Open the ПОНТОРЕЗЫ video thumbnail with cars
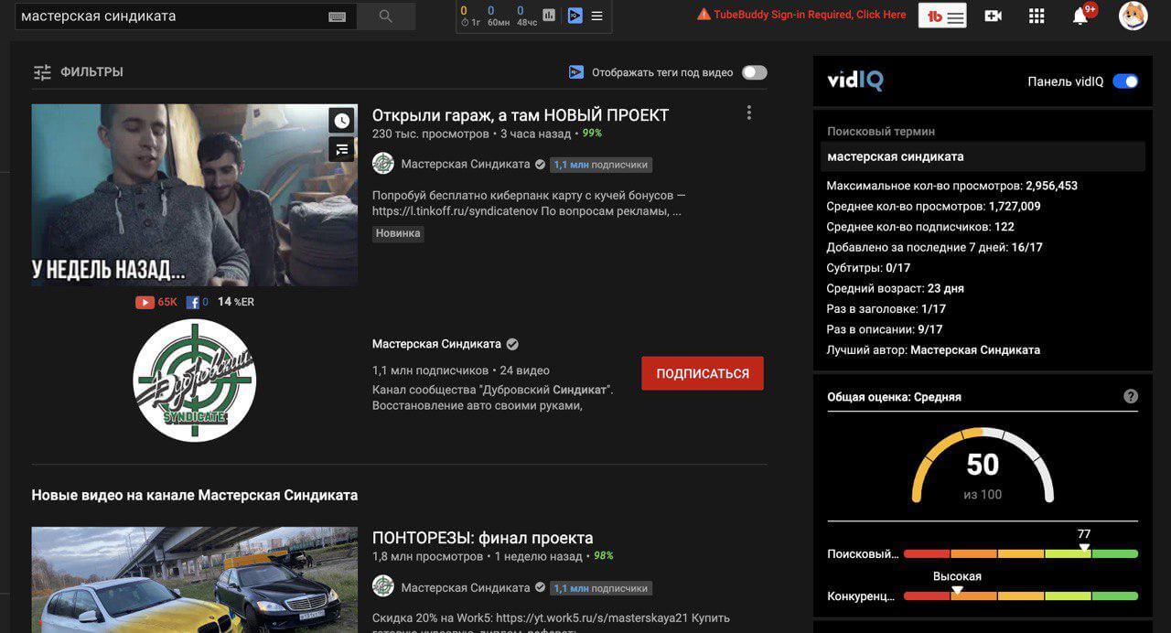This screenshot has height=633, width=1171. [x=195, y=580]
